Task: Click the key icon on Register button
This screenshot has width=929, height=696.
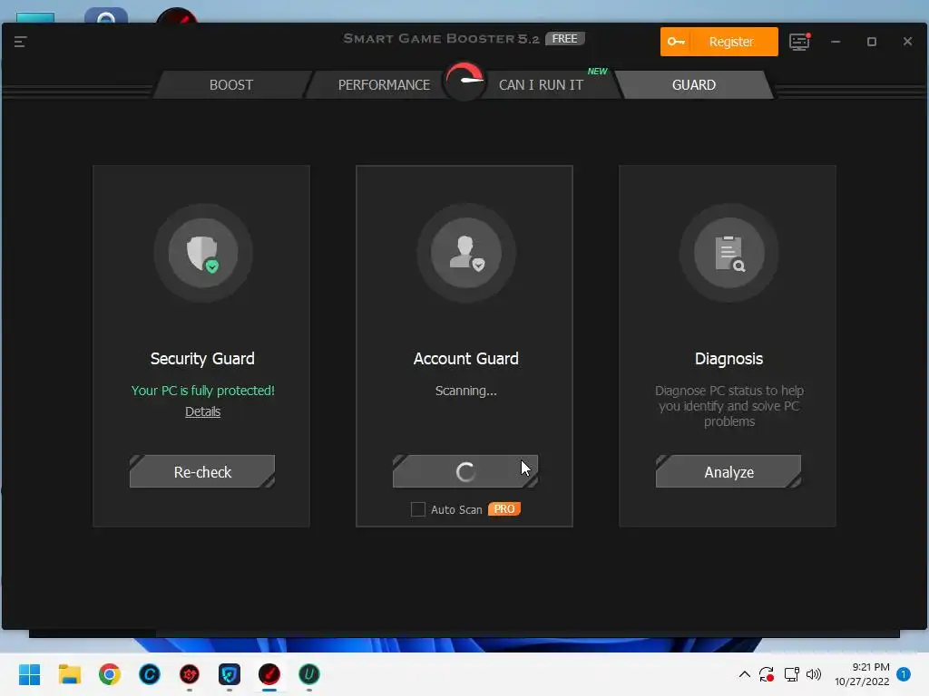Action: 675,42
